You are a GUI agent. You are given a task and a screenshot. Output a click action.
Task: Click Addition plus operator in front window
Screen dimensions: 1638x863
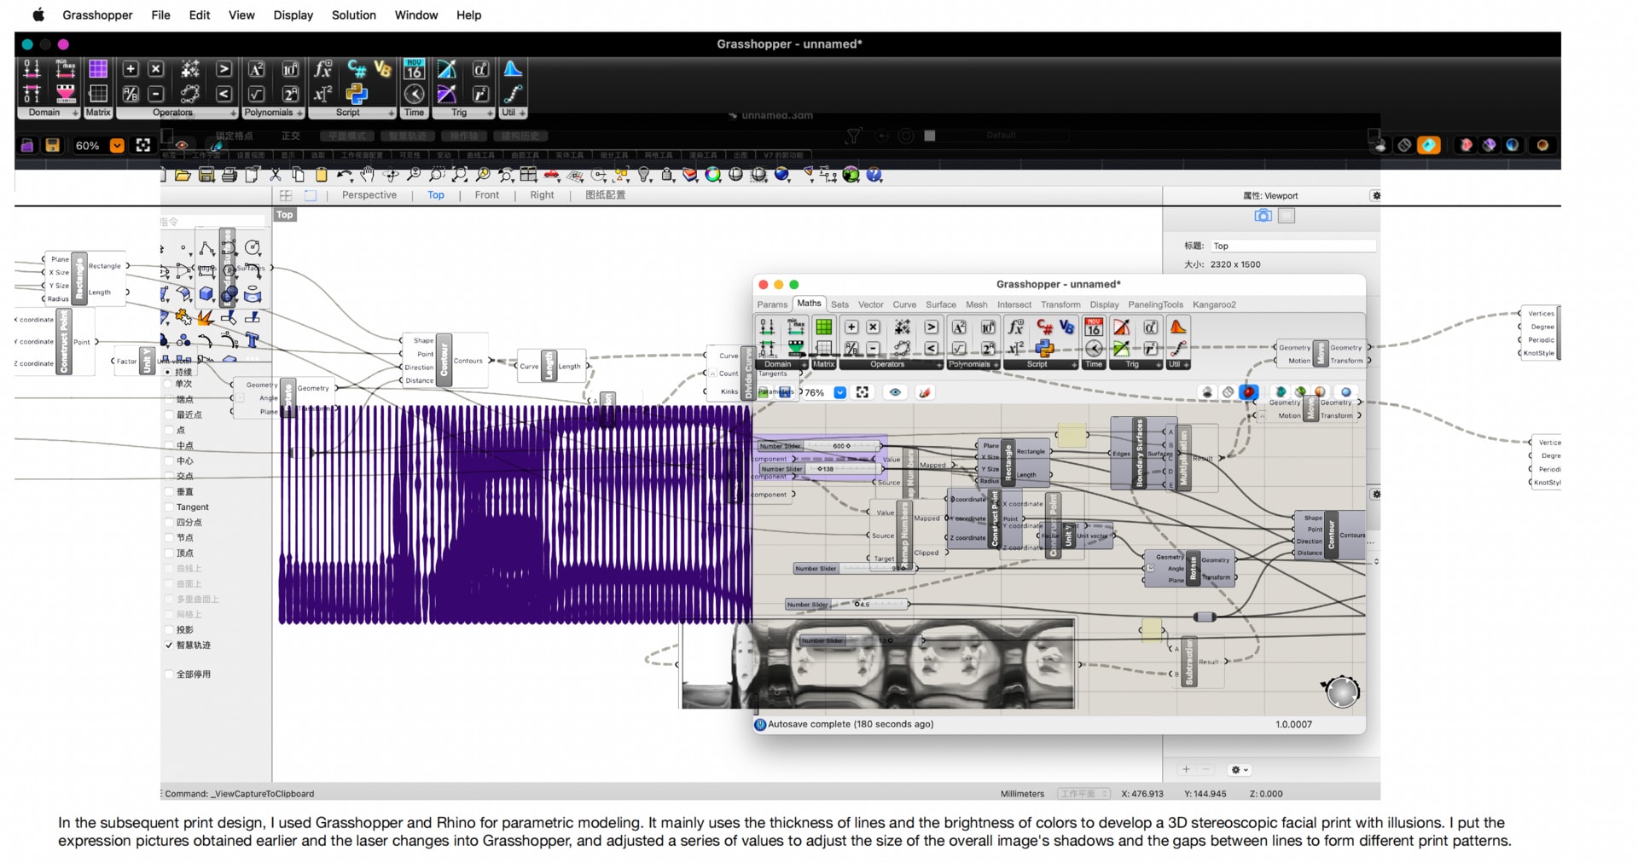click(x=851, y=327)
